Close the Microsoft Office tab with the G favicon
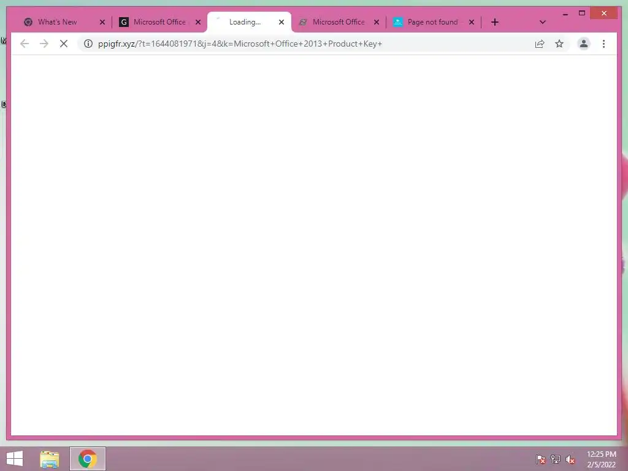628x471 pixels. pos(198,22)
